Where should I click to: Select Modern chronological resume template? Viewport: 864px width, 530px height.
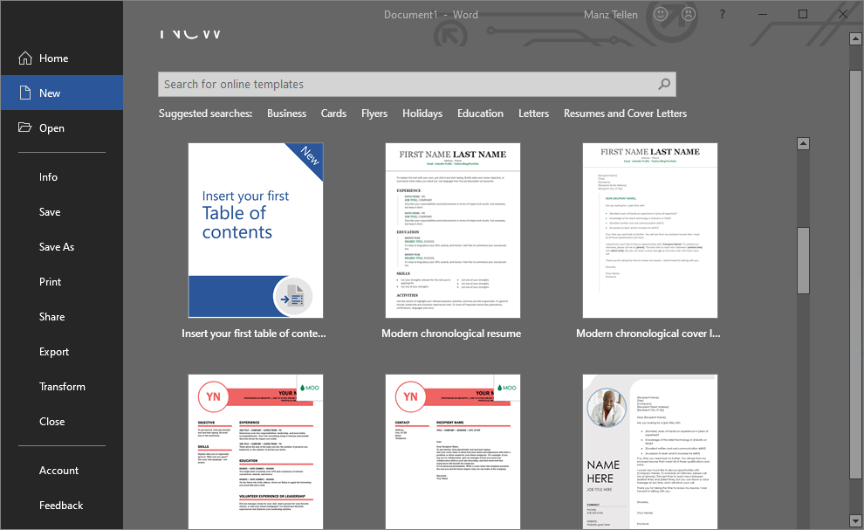click(x=452, y=231)
